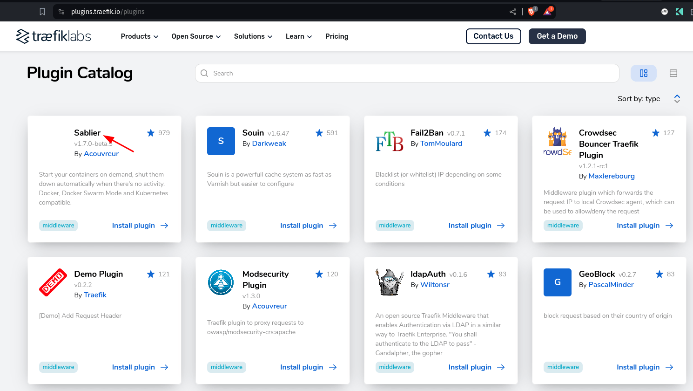Viewport: 693px width, 391px height.
Task: Open author Traefik link on Demo Plugin
Action: coord(95,295)
